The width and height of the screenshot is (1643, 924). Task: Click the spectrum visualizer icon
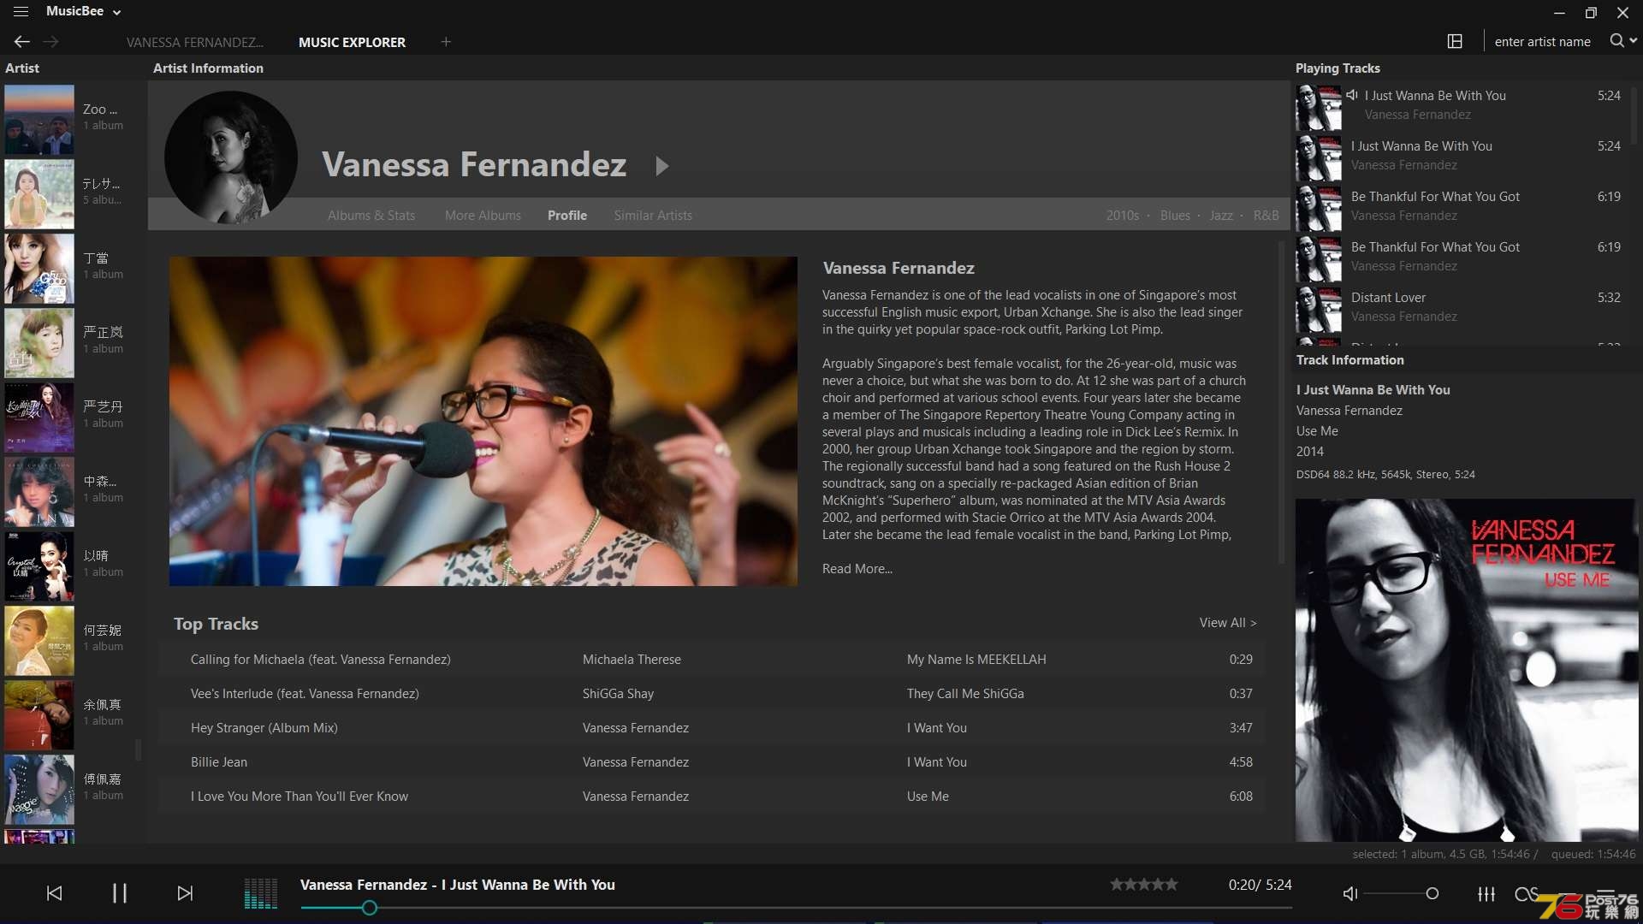click(261, 893)
